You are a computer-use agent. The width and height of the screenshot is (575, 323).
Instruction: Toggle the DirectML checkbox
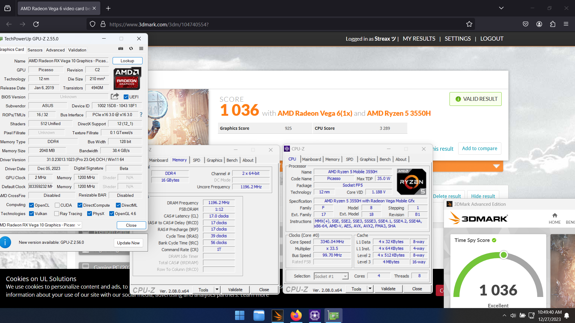118,205
